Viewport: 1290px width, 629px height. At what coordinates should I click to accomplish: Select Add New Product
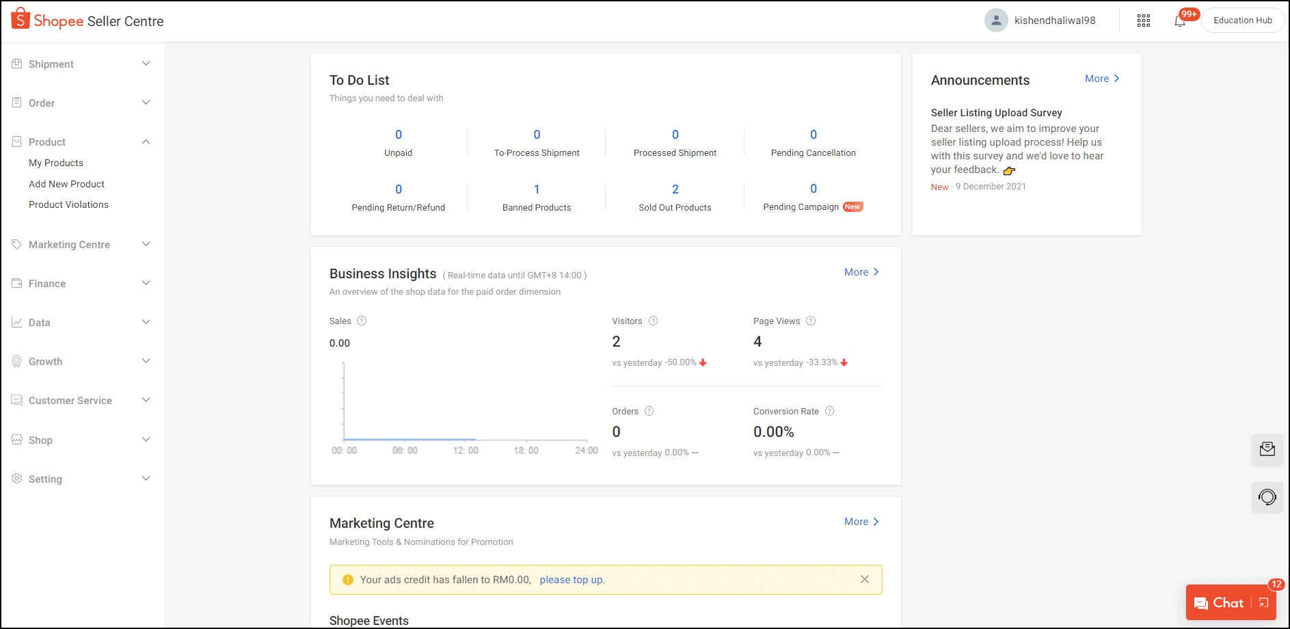[x=66, y=183]
